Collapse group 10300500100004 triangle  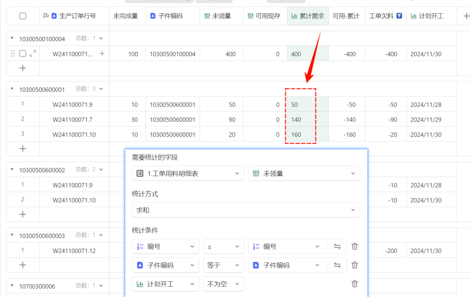12,38
